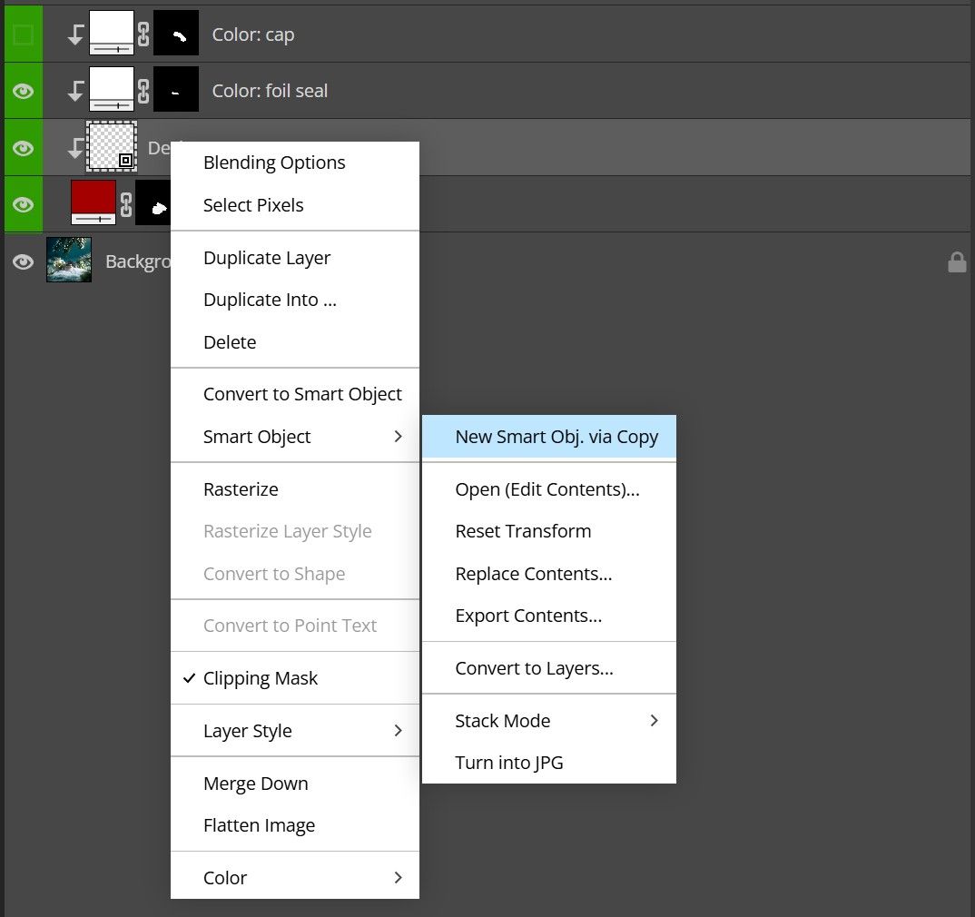This screenshot has height=917, width=975.
Task: Click clipping arrow on smart object layer
Action: point(75,148)
